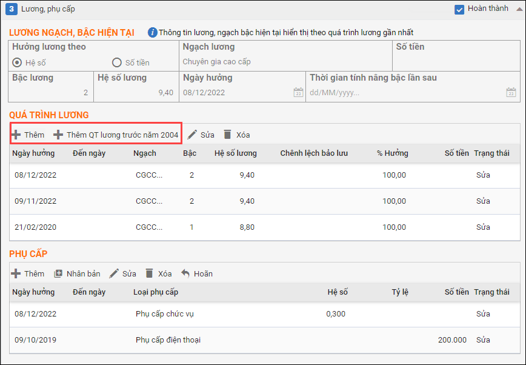Screen dimensions: 526x365
Task: Click Thêm plus icon in Phụ cấp toolbar
Action: (16, 273)
